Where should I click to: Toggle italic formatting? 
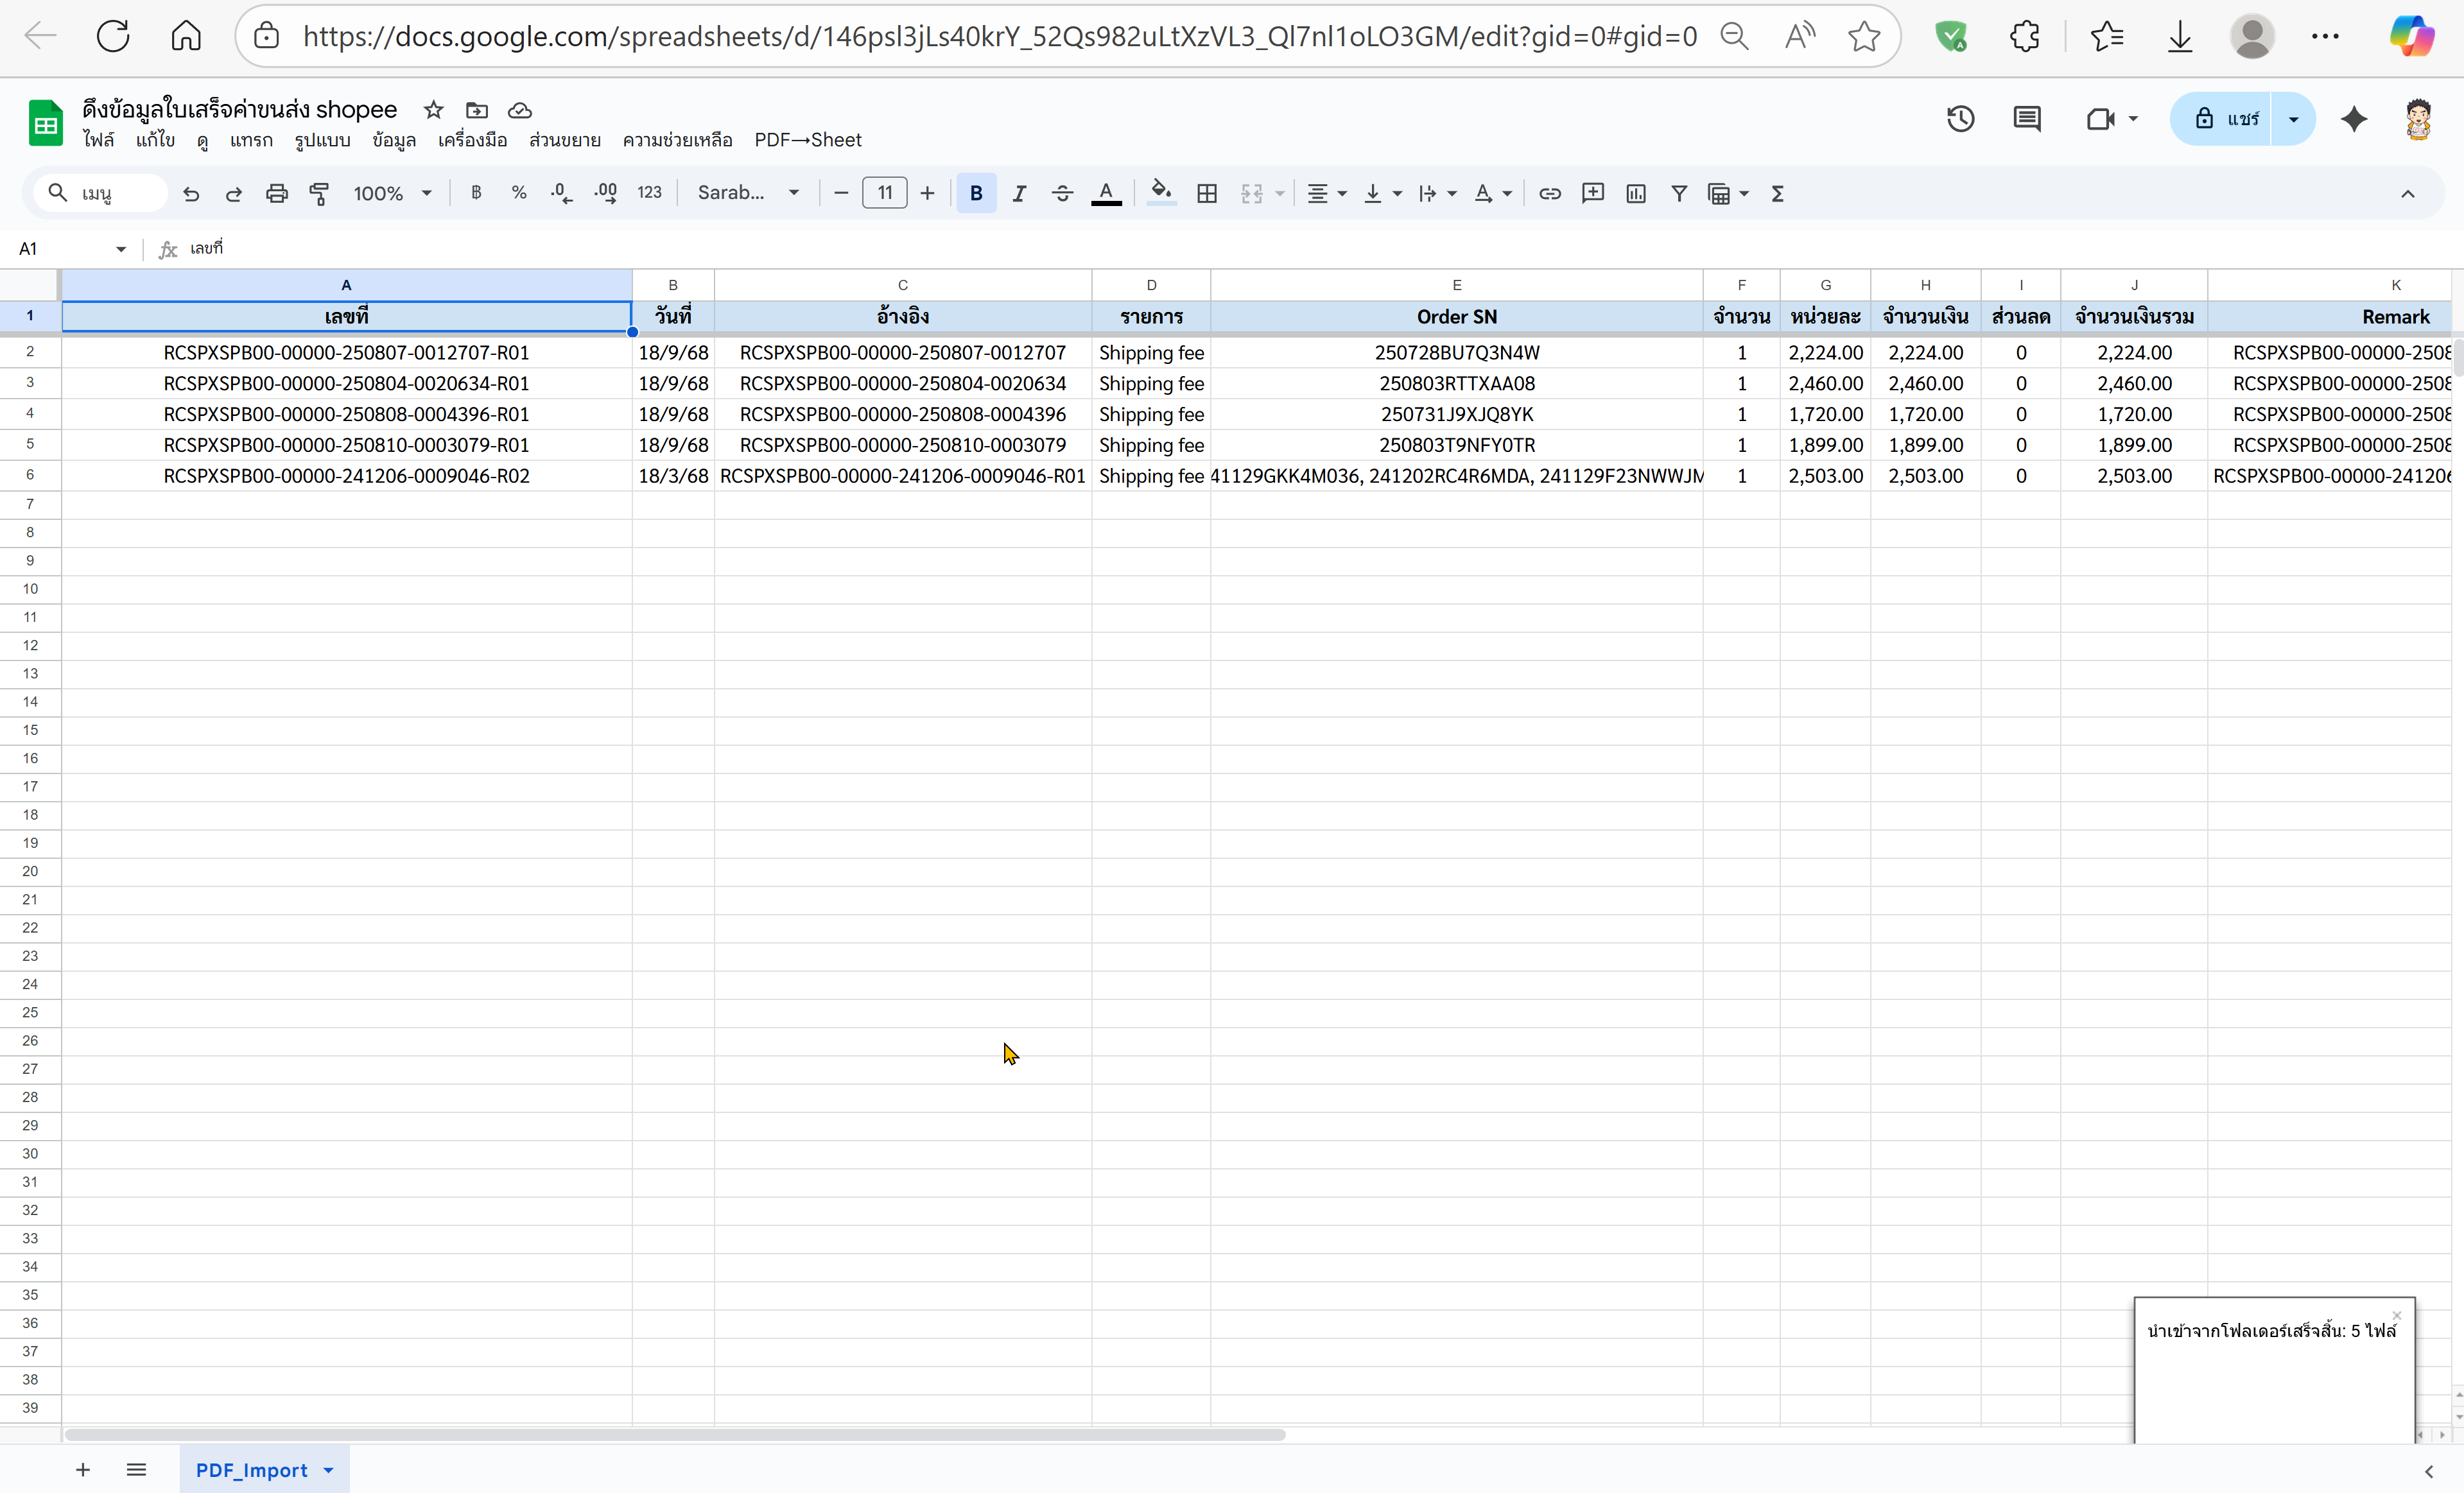1019,194
